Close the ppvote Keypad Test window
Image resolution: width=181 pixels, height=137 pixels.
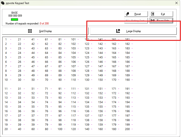(x=176, y=3)
